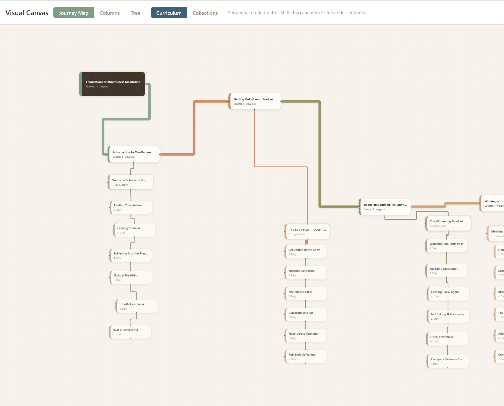Open the Finding Your Anchor card

[131, 207]
